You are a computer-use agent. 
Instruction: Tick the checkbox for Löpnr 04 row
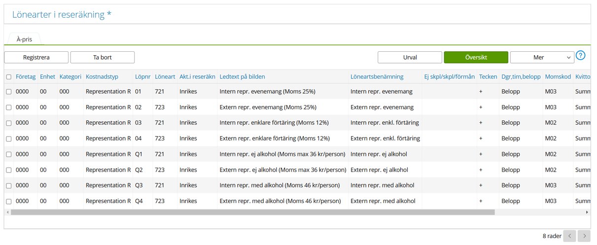9,139
